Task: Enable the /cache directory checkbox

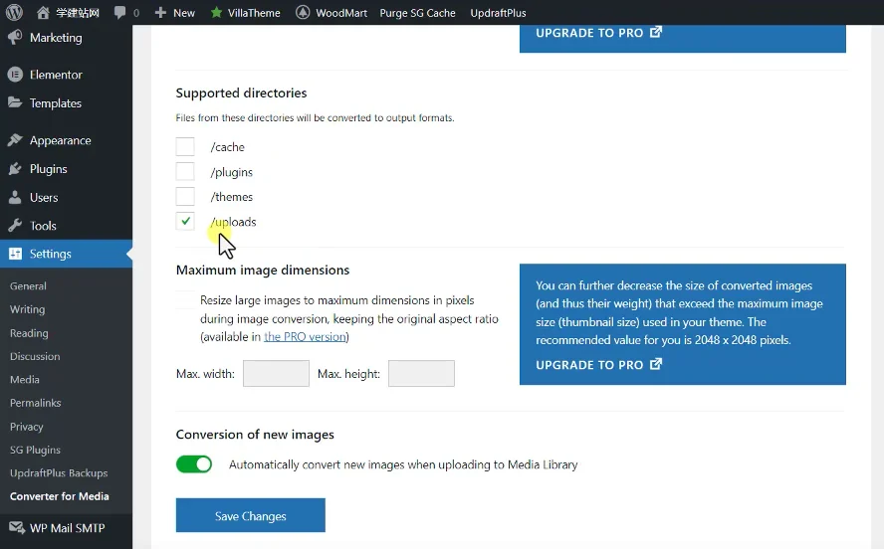Action: pyautogui.click(x=185, y=147)
